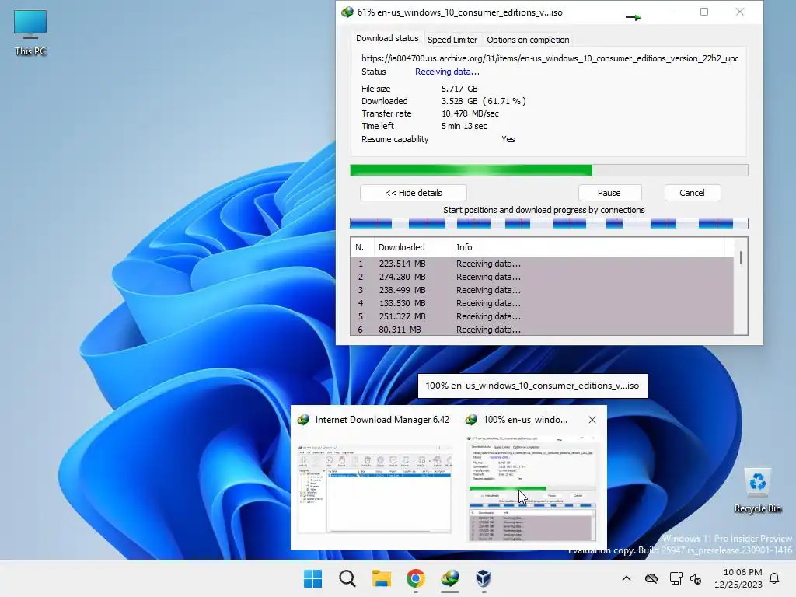Select the Download status tab

(x=387, y=39)
